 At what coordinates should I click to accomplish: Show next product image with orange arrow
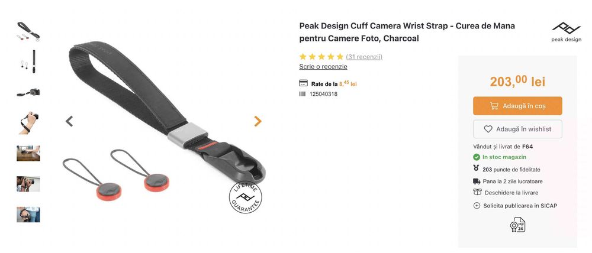[x=258, y=121]
